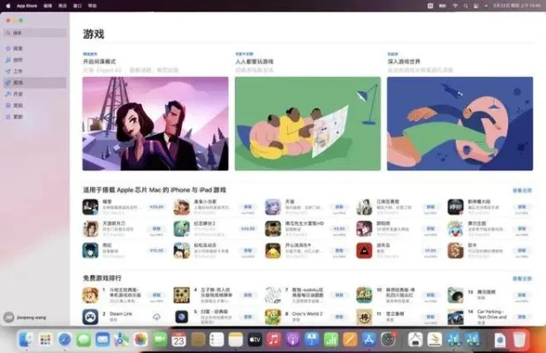Open the 迷失岛 red app icon

(364, 251)
